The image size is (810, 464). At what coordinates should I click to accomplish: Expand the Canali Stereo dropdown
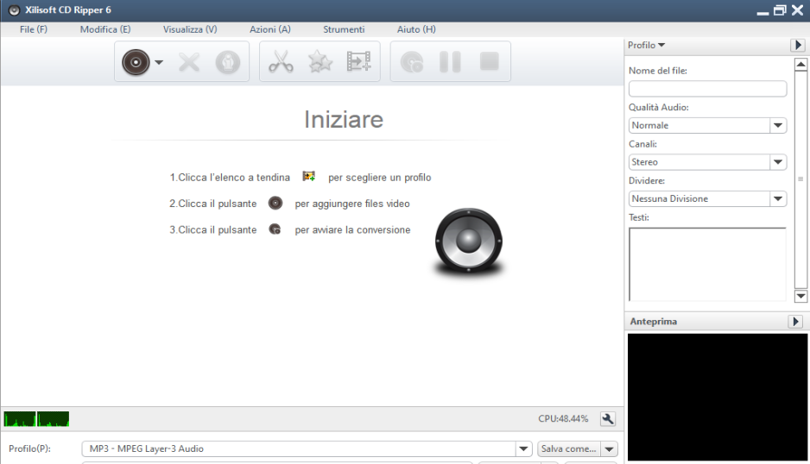click(778, 162)
